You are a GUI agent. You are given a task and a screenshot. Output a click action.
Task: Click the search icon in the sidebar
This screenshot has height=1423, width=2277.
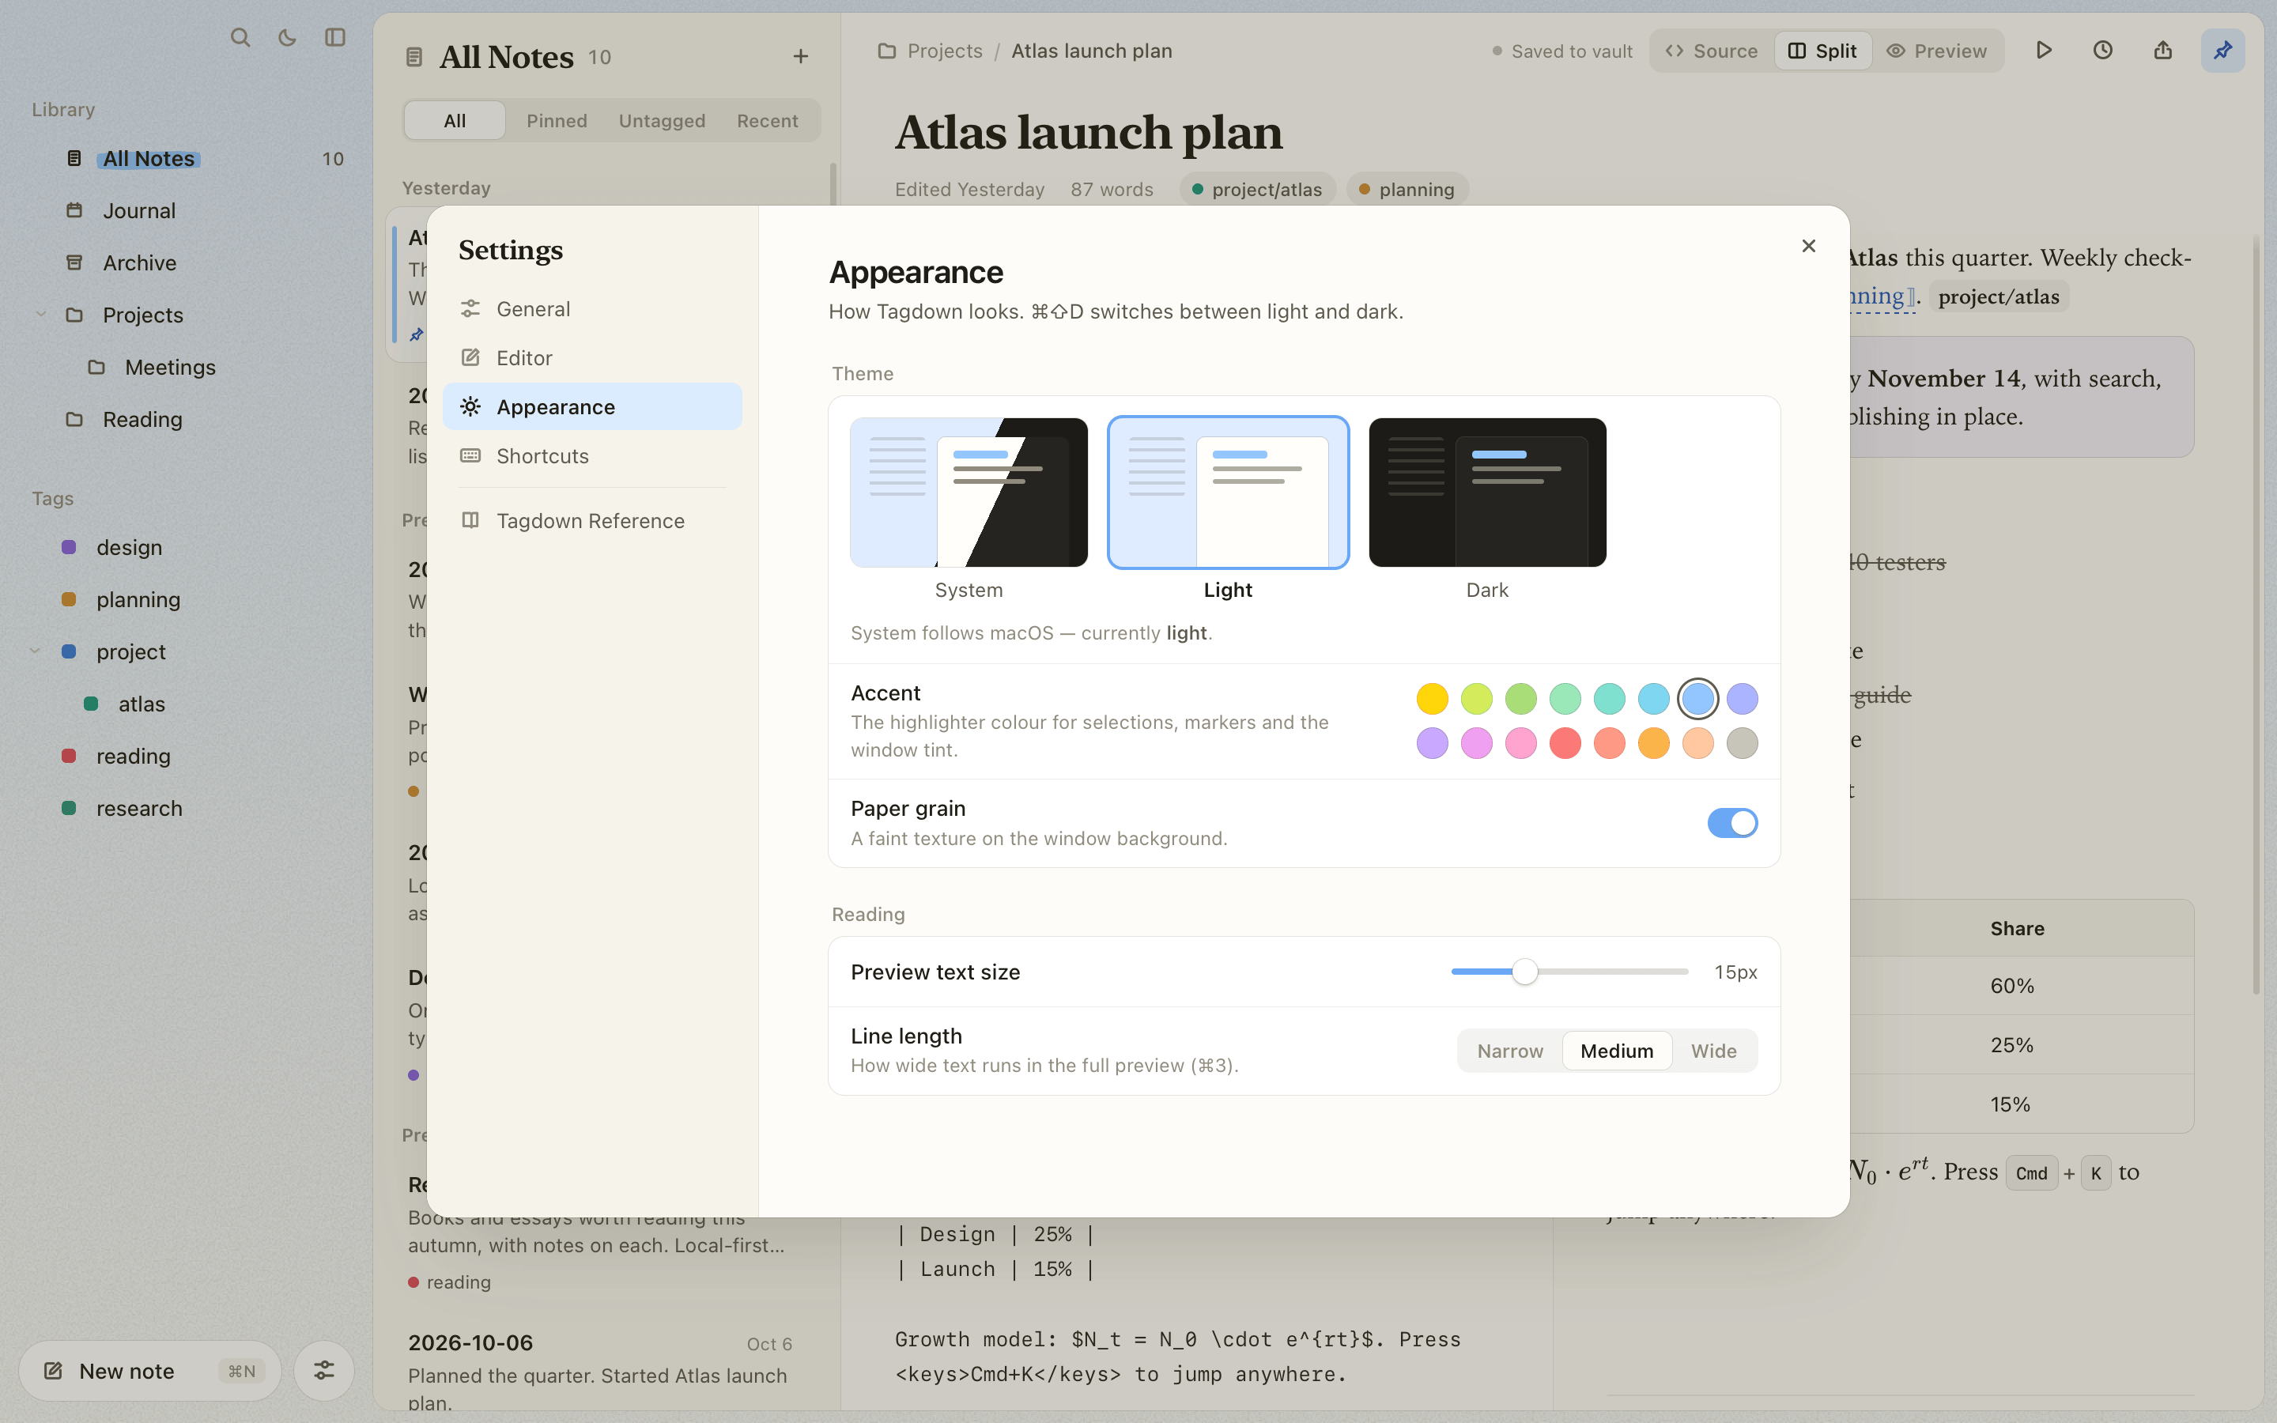click(240, 38)
